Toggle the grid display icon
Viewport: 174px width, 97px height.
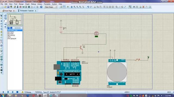coord(64,7)
